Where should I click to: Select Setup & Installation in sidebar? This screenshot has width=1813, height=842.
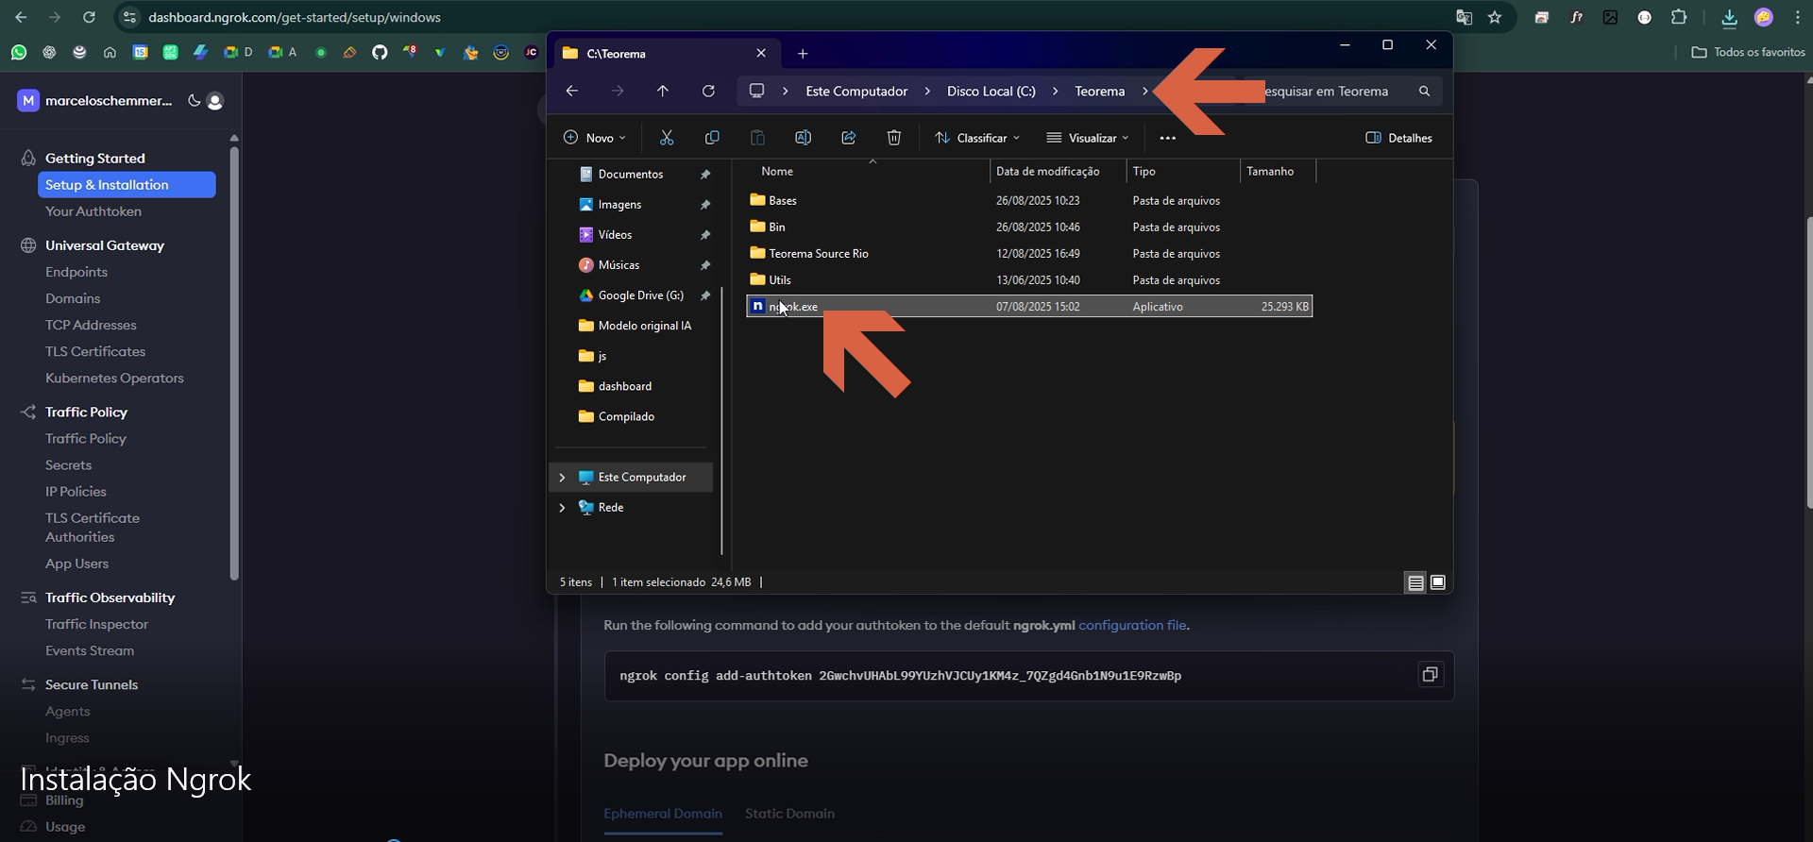(127, 185)
